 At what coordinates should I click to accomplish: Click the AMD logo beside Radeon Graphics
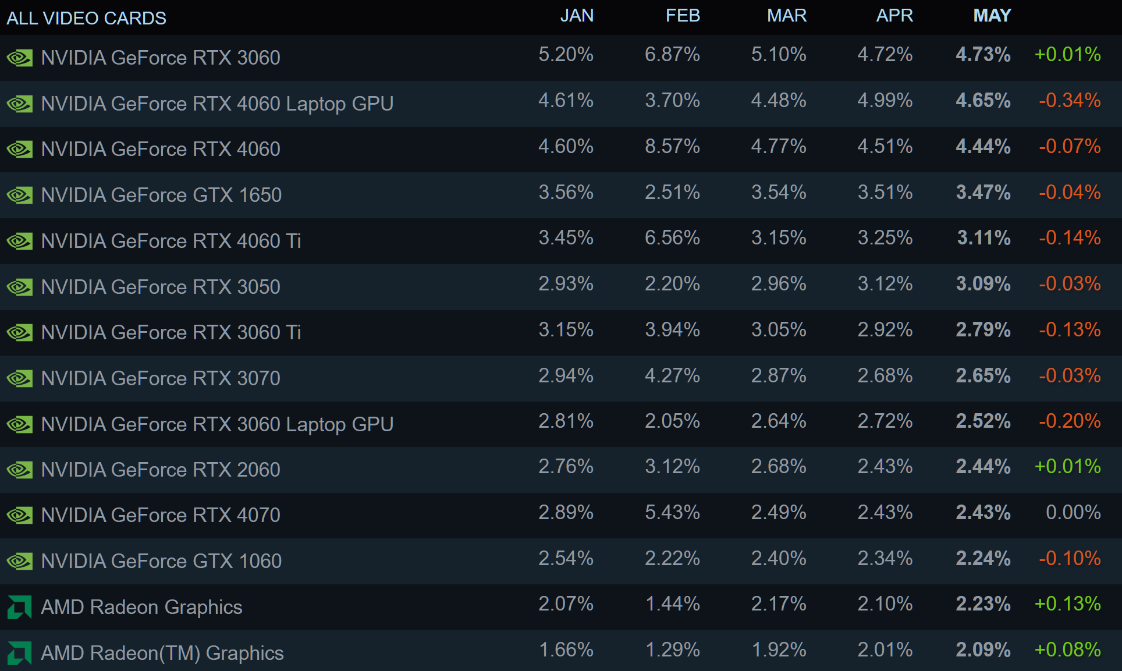(x=19, y=607)
